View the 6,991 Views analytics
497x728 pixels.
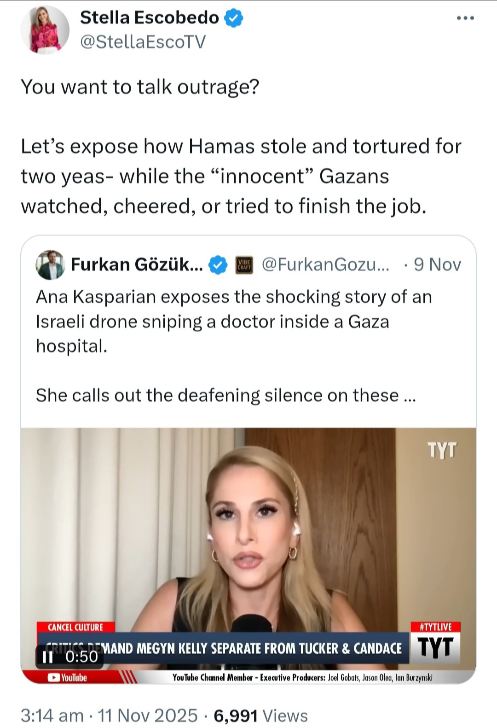point(260,716)
